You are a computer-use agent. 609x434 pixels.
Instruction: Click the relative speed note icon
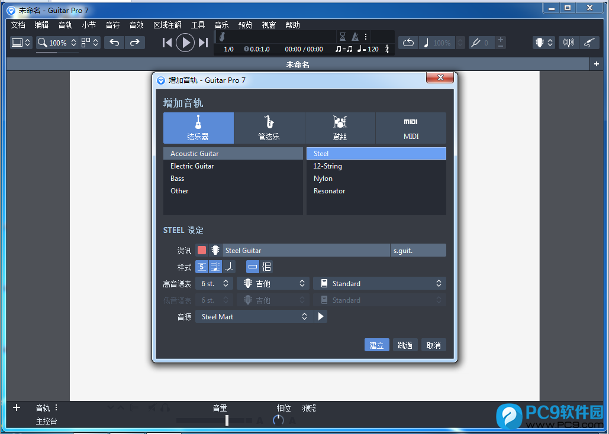coord(426,43)
